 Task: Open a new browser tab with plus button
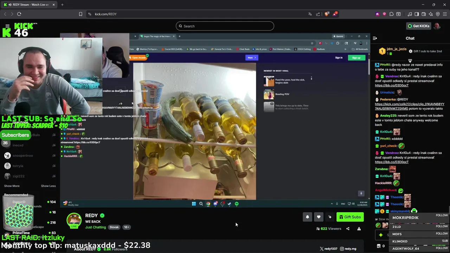click(62, 5)
